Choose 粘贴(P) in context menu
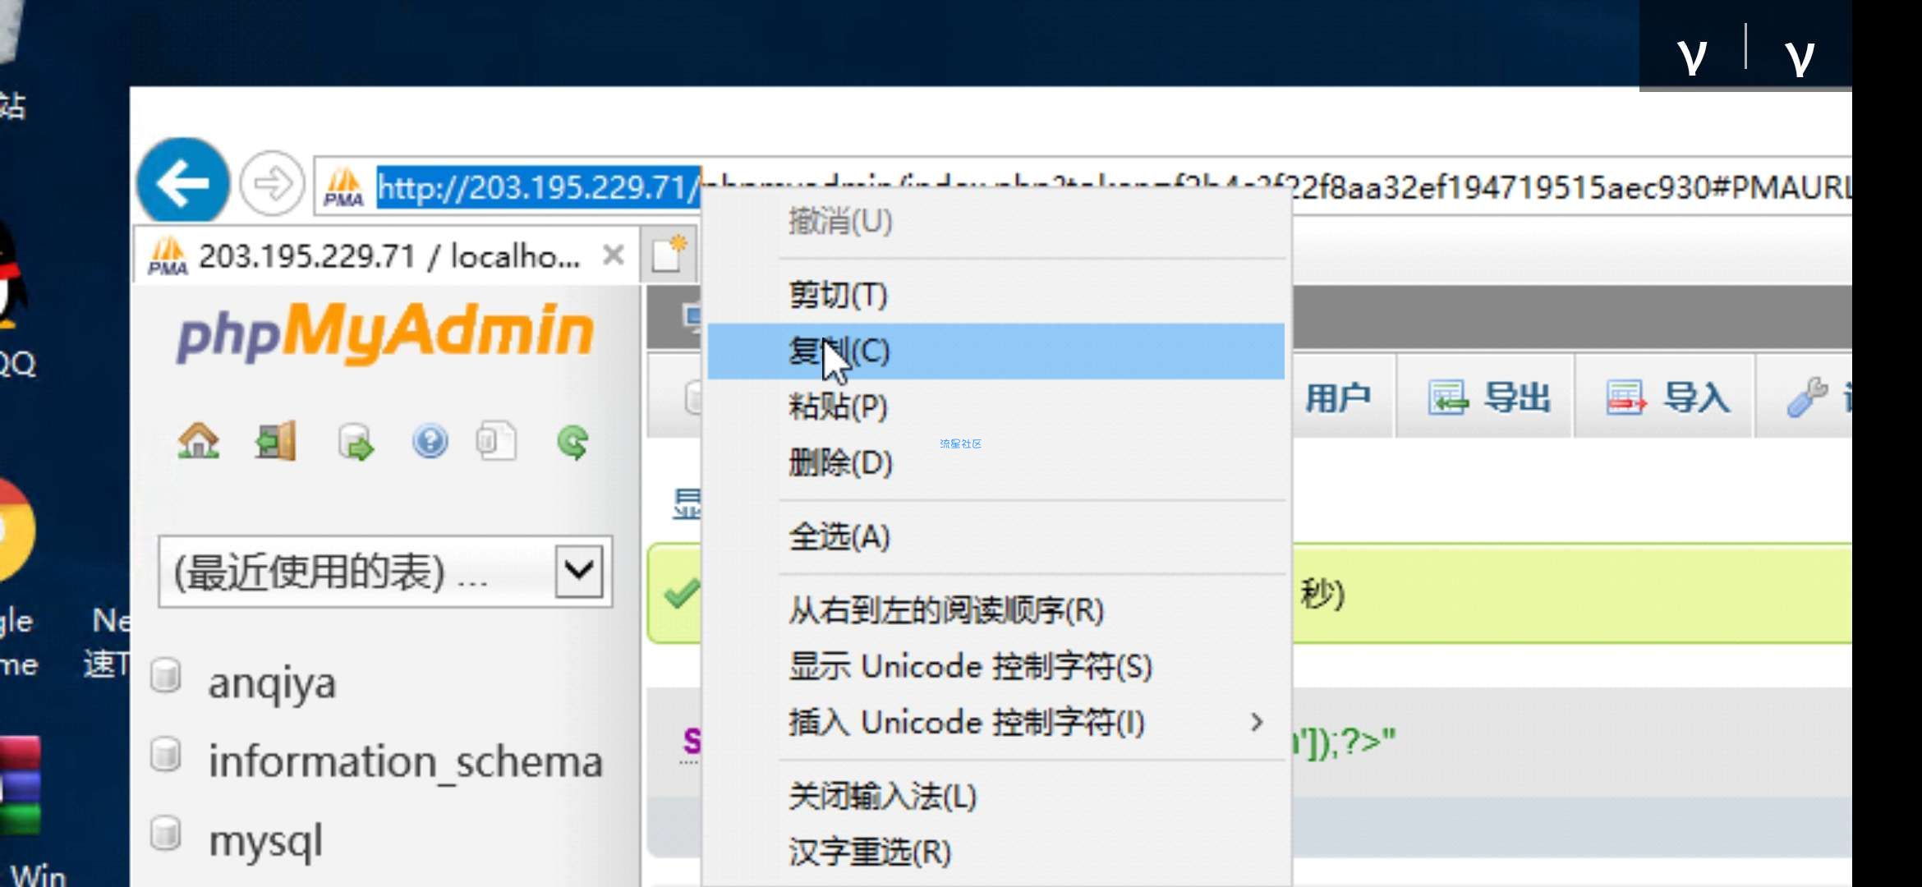 (995, 407)
